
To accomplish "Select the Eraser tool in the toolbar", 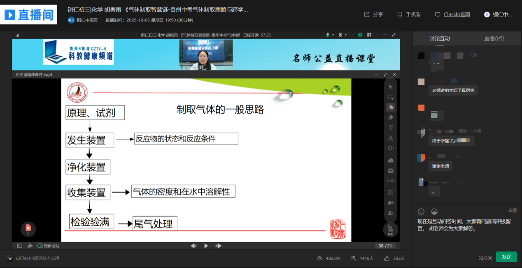I will pos(391,117).
